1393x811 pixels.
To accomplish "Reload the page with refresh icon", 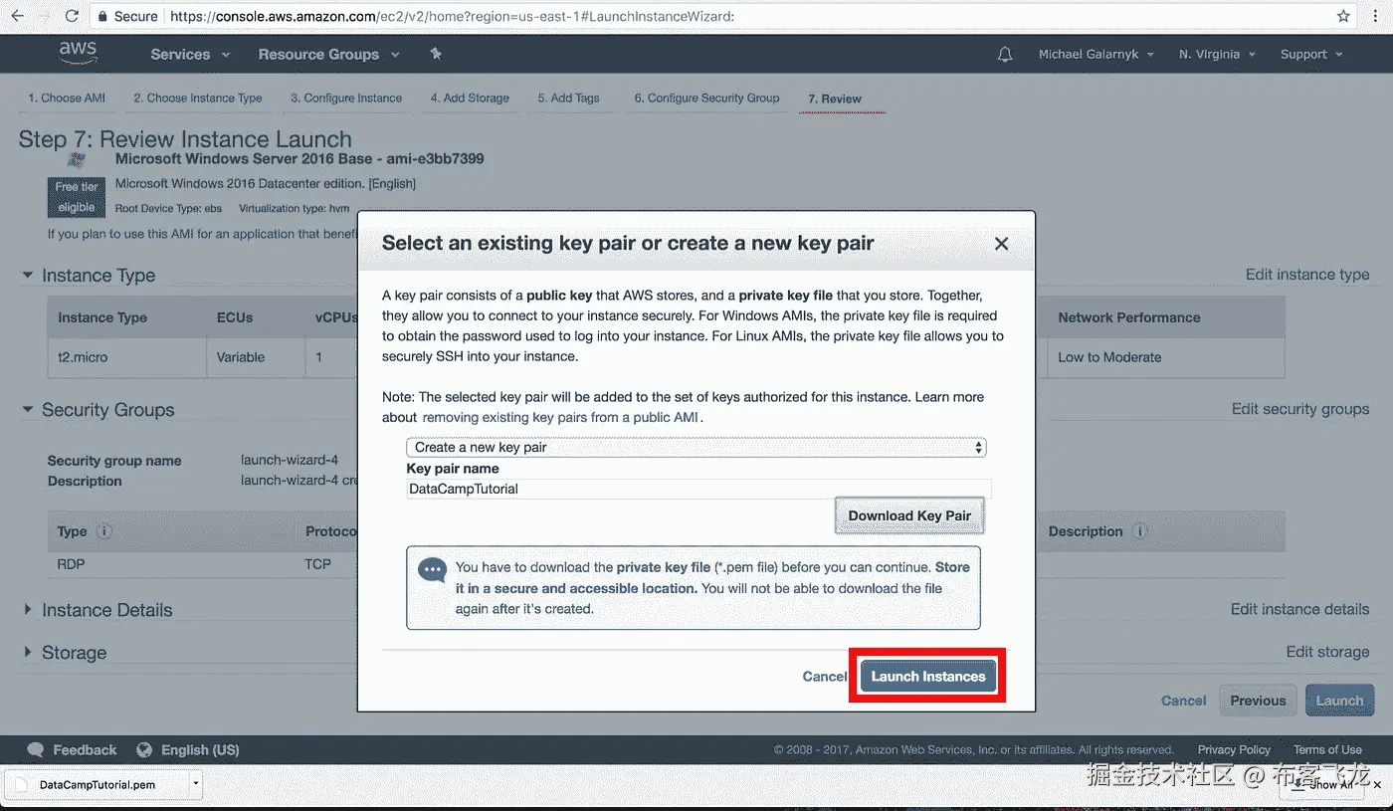I will [x=72, y=16].
